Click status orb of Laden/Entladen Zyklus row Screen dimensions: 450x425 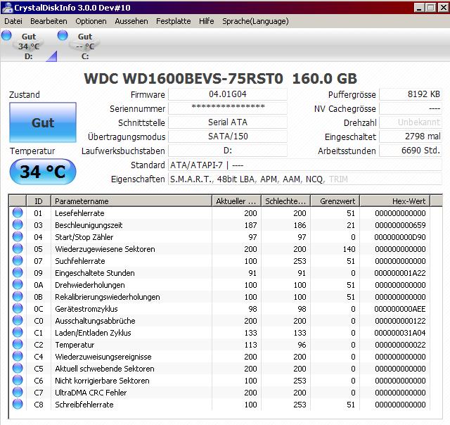pyautogui.click(x=18, y=333)
